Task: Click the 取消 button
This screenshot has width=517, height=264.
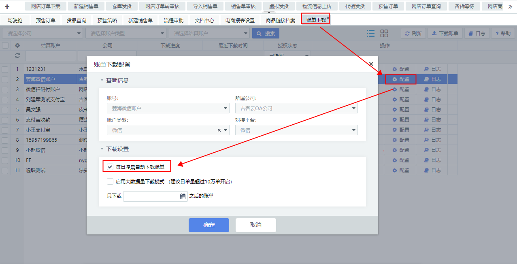Action: coord(256,225)
